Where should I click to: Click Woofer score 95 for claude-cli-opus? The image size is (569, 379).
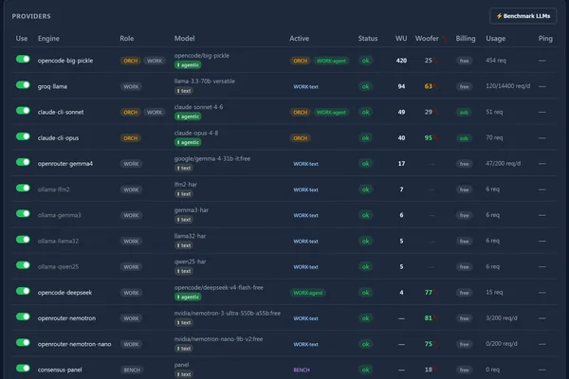tap(429, 137)
